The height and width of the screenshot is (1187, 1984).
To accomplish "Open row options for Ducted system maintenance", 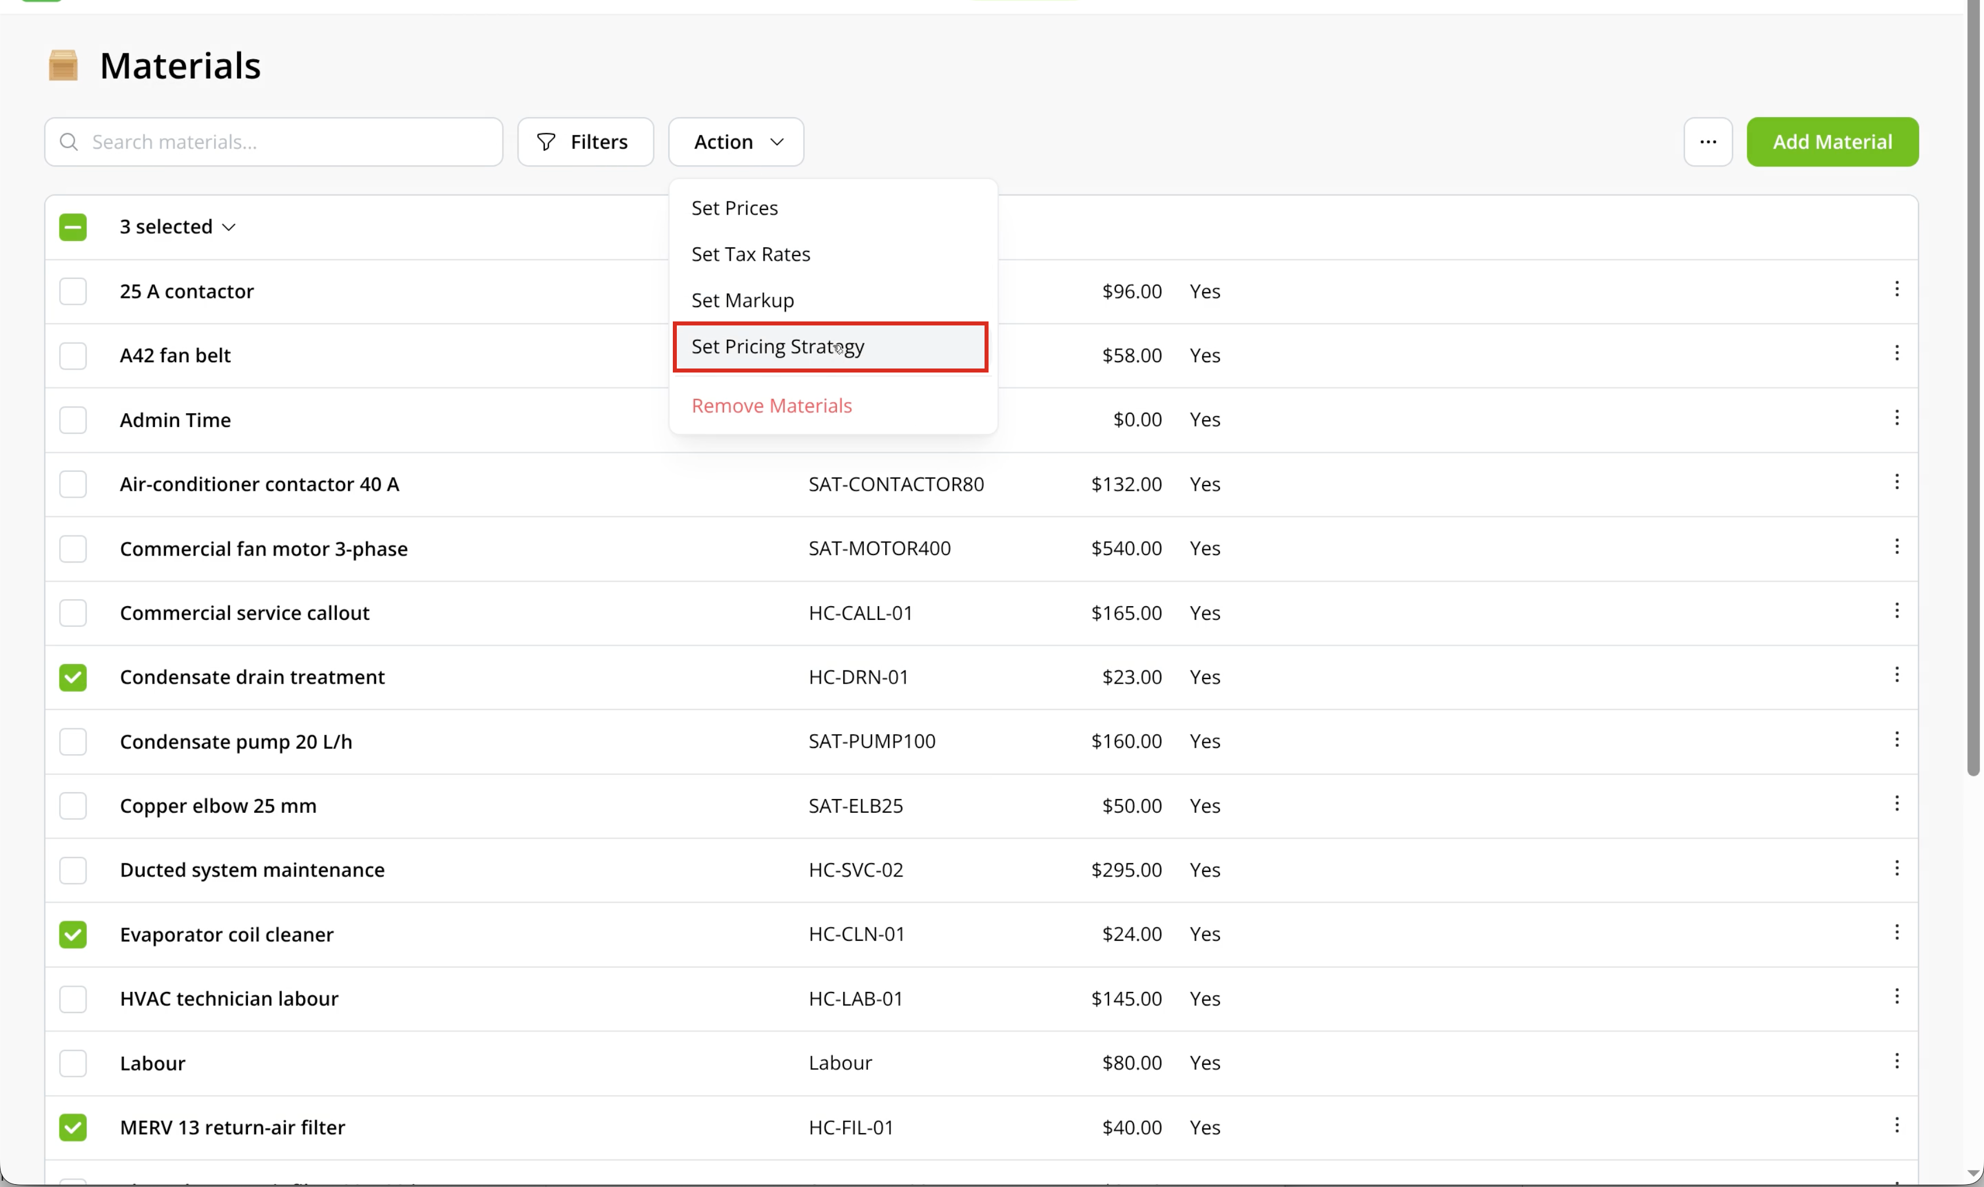I will click(x=1896, y=868).
